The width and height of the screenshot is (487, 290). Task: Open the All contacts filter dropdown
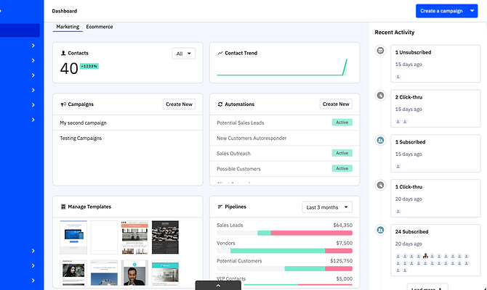pos(184,54)
